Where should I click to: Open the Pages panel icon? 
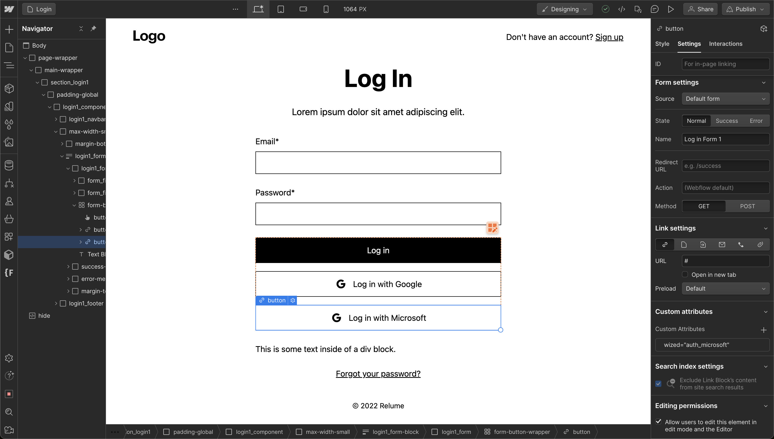point(9,47)
